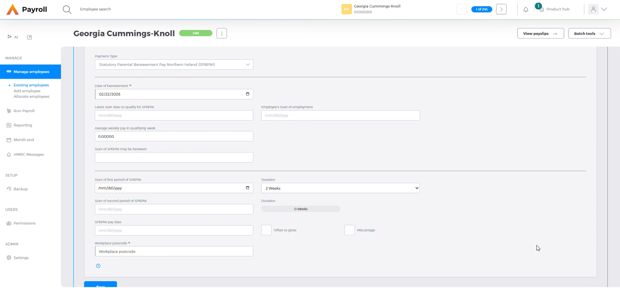Click the notification count badge showing 1

(x=538, y=6)
